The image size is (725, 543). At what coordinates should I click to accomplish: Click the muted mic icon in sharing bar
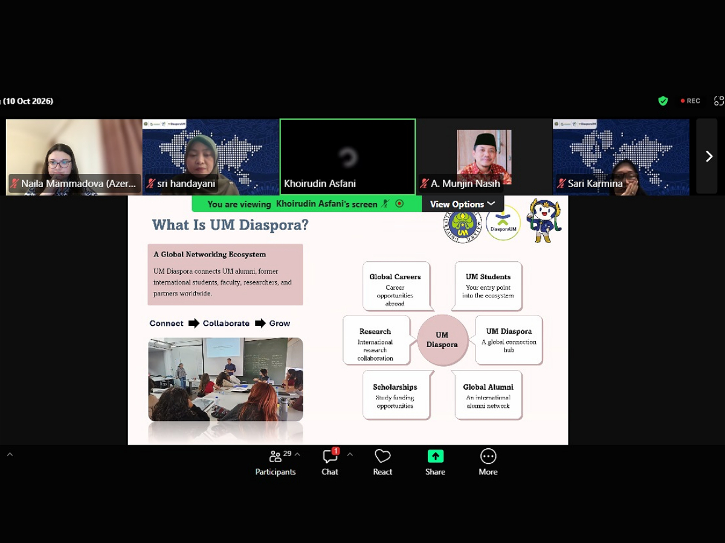click(385, 204)
